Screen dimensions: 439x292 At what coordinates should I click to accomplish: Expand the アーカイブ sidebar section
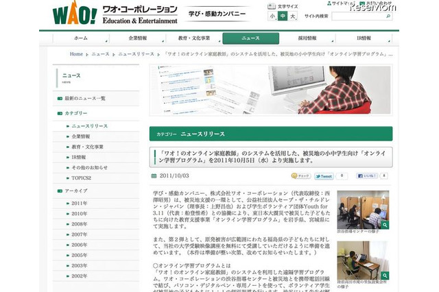pos(76,191)
